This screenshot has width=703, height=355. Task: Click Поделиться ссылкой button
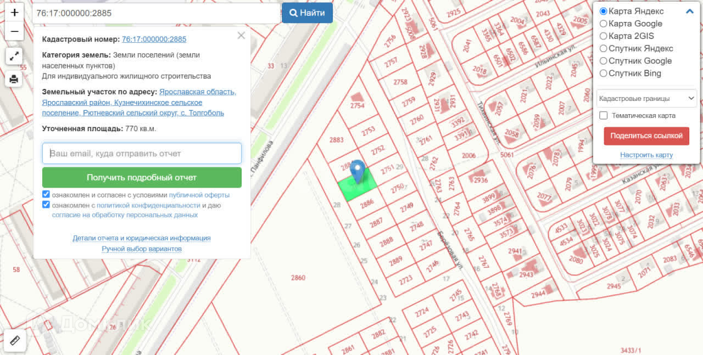pos(646,136)
